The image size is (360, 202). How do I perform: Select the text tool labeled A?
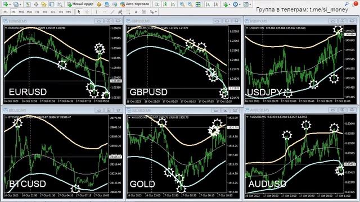click(136, 12)
